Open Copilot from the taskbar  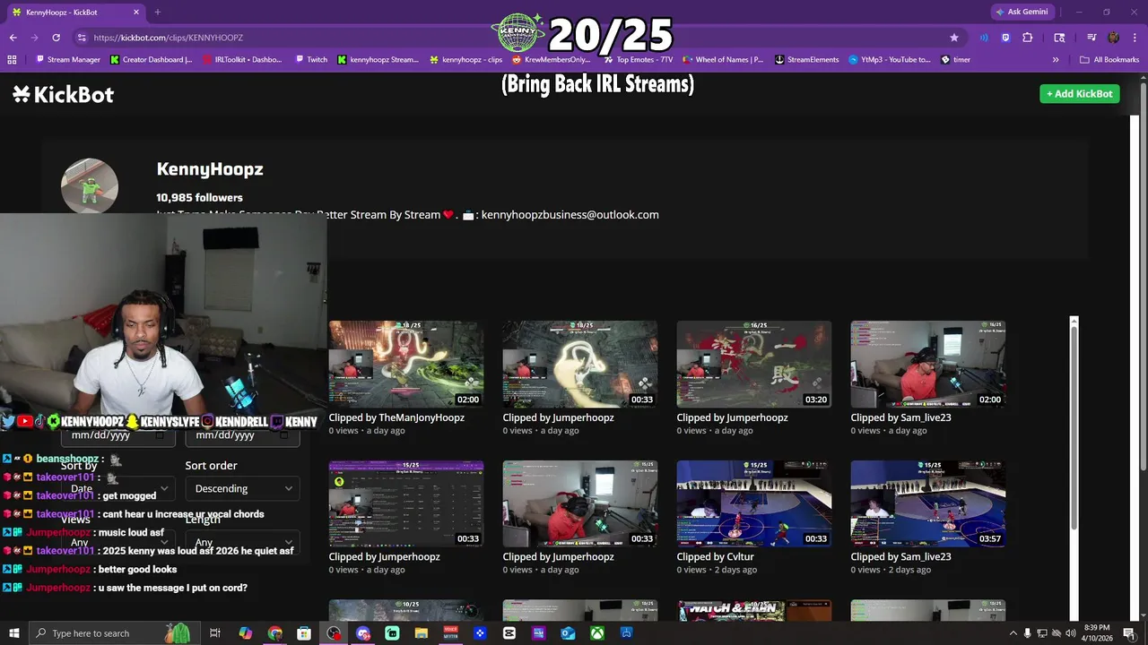245,633
